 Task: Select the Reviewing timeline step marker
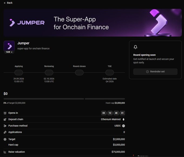pos(49,72)
